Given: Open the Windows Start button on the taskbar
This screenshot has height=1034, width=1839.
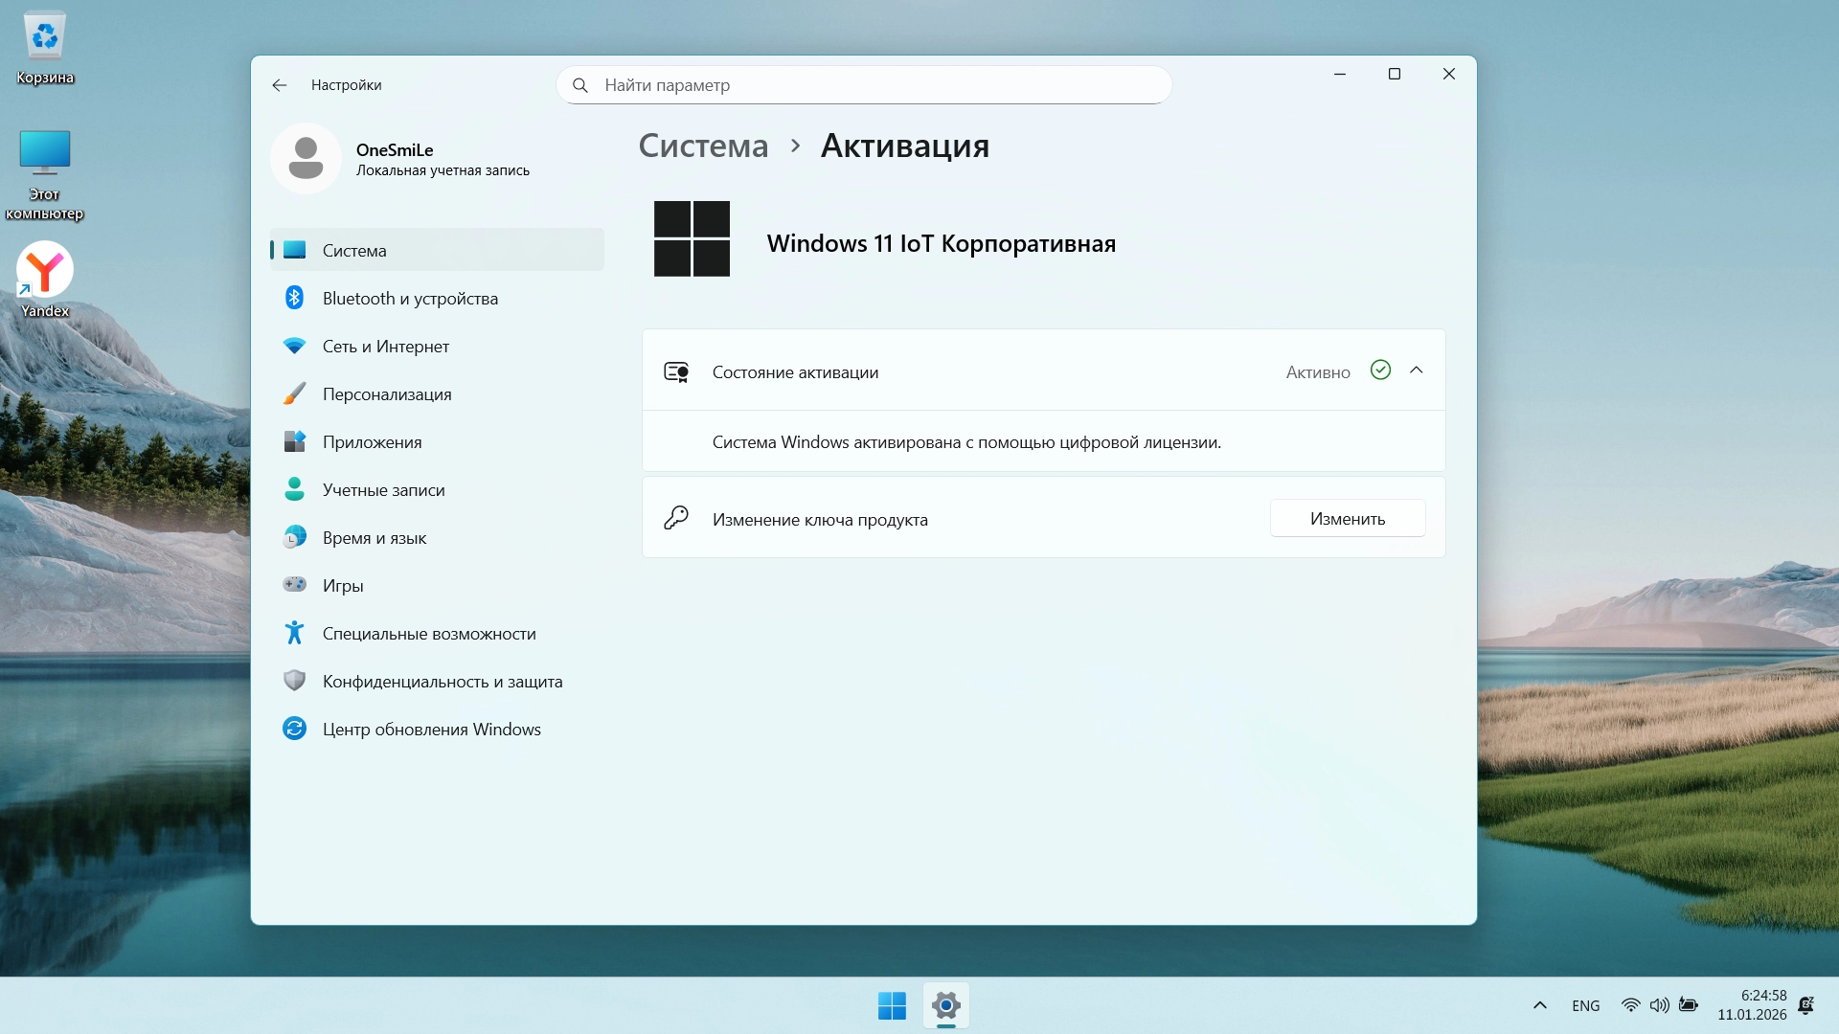Looking at the screenshot, I should click(892, 1005).
